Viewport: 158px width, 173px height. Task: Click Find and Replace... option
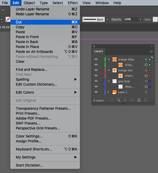pyautogui.click(x=32, y=70)
